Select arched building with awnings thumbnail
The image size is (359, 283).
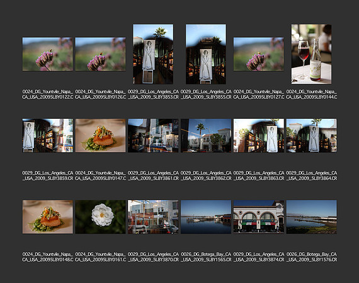coord(259,217)
